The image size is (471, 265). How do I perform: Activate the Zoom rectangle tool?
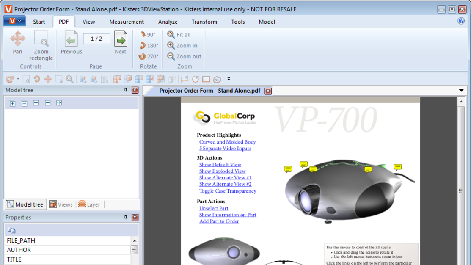[x=41, y=46]
